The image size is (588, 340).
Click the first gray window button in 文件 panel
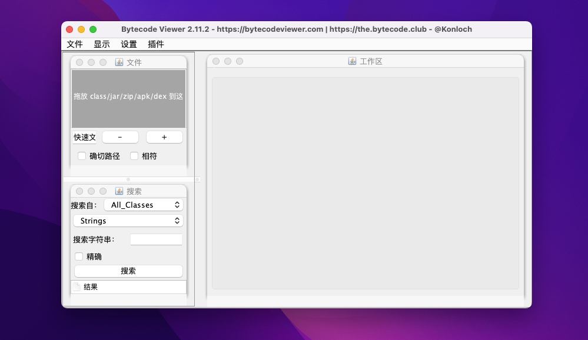point(79,62)
